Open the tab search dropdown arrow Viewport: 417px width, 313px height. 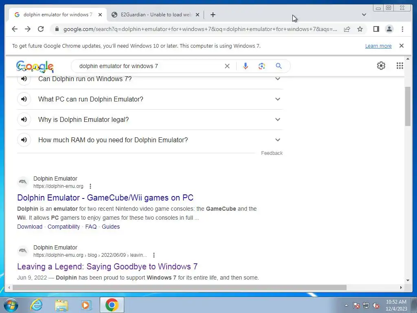(x=364, y=15)
